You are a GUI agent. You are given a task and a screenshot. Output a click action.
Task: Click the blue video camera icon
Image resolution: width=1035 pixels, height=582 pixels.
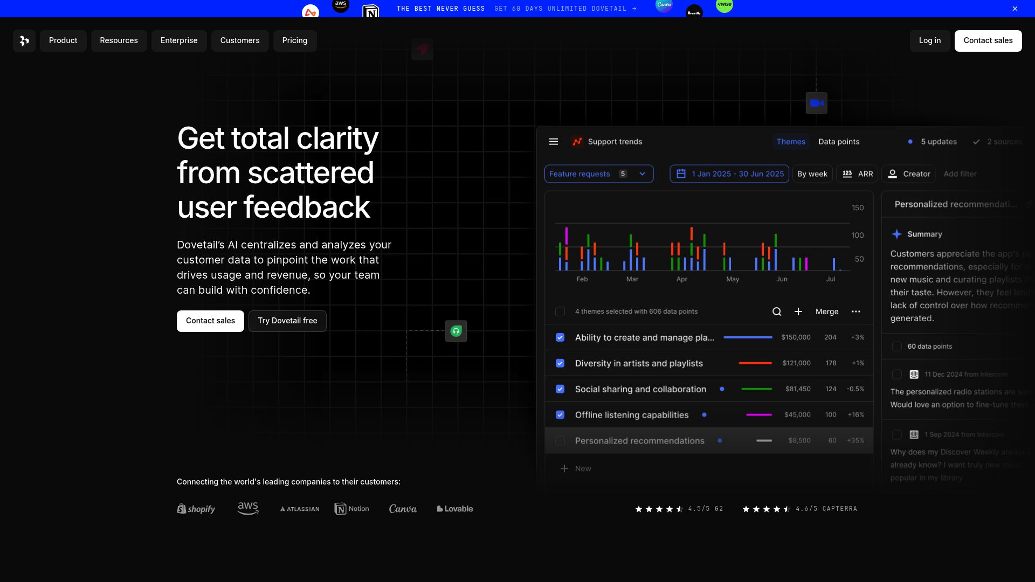[816, 103]
